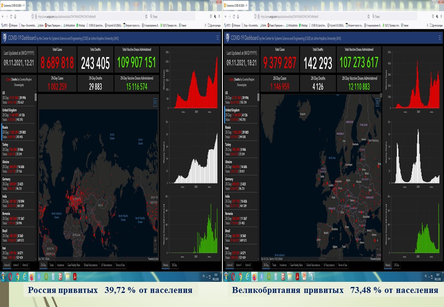Launch Google Chrome from the left taskbar
The image size is (444, 307).
[18, 277]
